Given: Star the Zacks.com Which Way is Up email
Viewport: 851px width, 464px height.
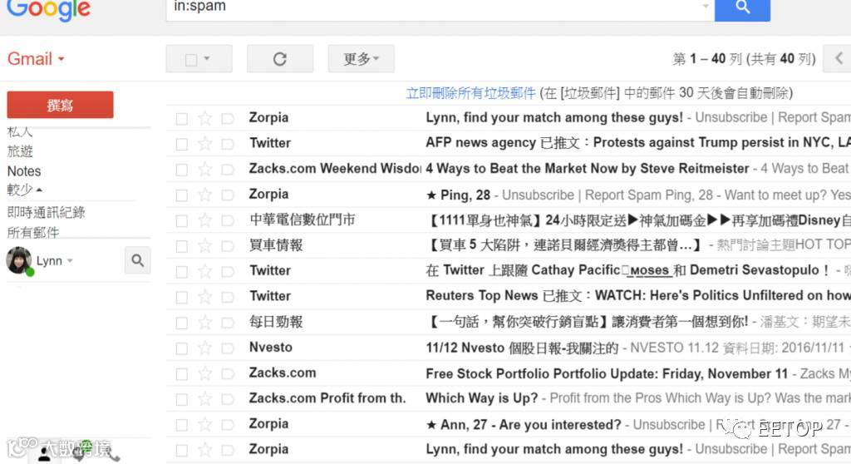Looking at the screenshot, I should 204,399.
